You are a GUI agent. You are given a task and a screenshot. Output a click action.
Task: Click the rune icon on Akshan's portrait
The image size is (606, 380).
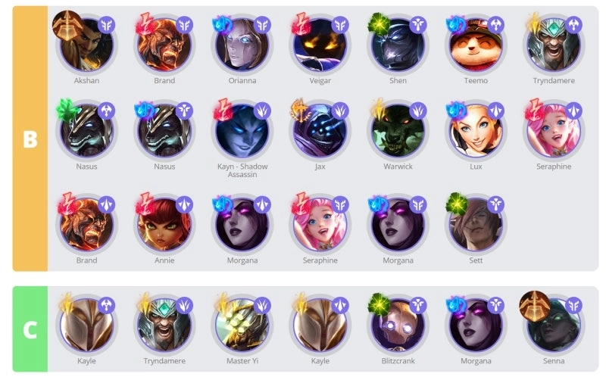[x=67, y=26]
